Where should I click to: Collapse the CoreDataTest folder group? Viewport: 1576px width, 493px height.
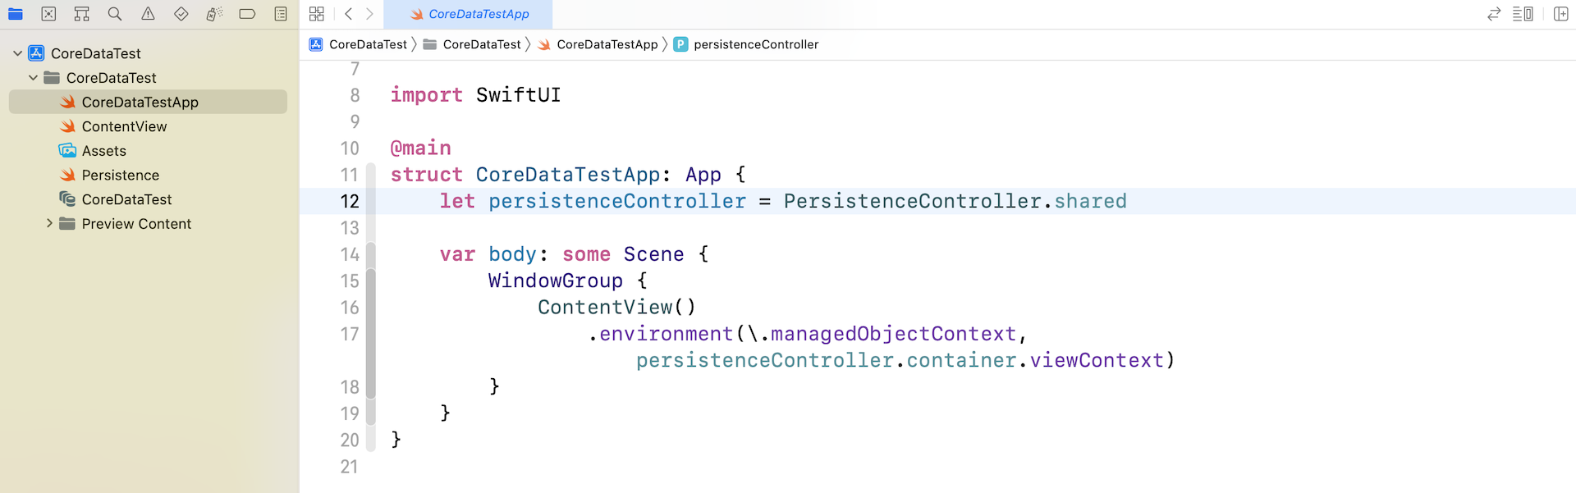pos(33,77)
